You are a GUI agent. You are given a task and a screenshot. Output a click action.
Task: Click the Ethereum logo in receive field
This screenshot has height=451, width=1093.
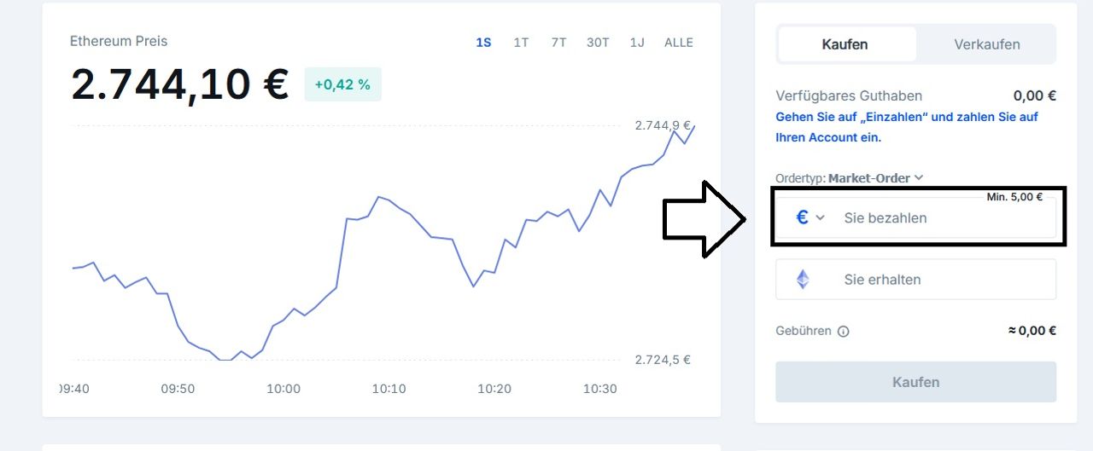[x=803, y=280]
